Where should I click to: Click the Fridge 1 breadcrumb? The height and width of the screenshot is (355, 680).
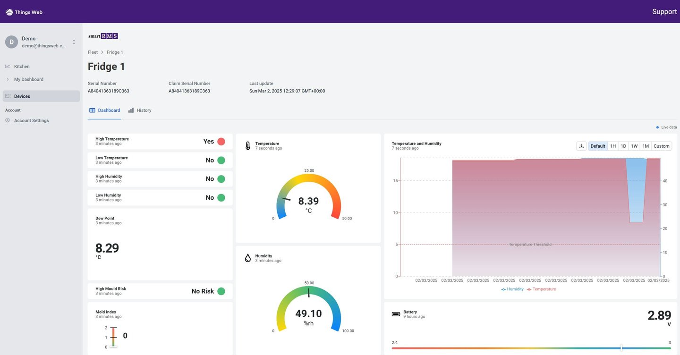click(x=115, y=52)
